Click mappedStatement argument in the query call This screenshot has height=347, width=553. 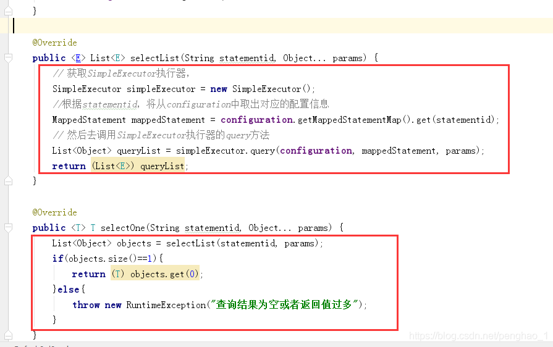tap(399, 151)
